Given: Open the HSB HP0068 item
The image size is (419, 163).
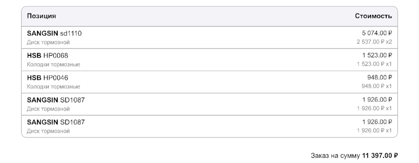Looking at the screenshot, I should coord(48,55).
